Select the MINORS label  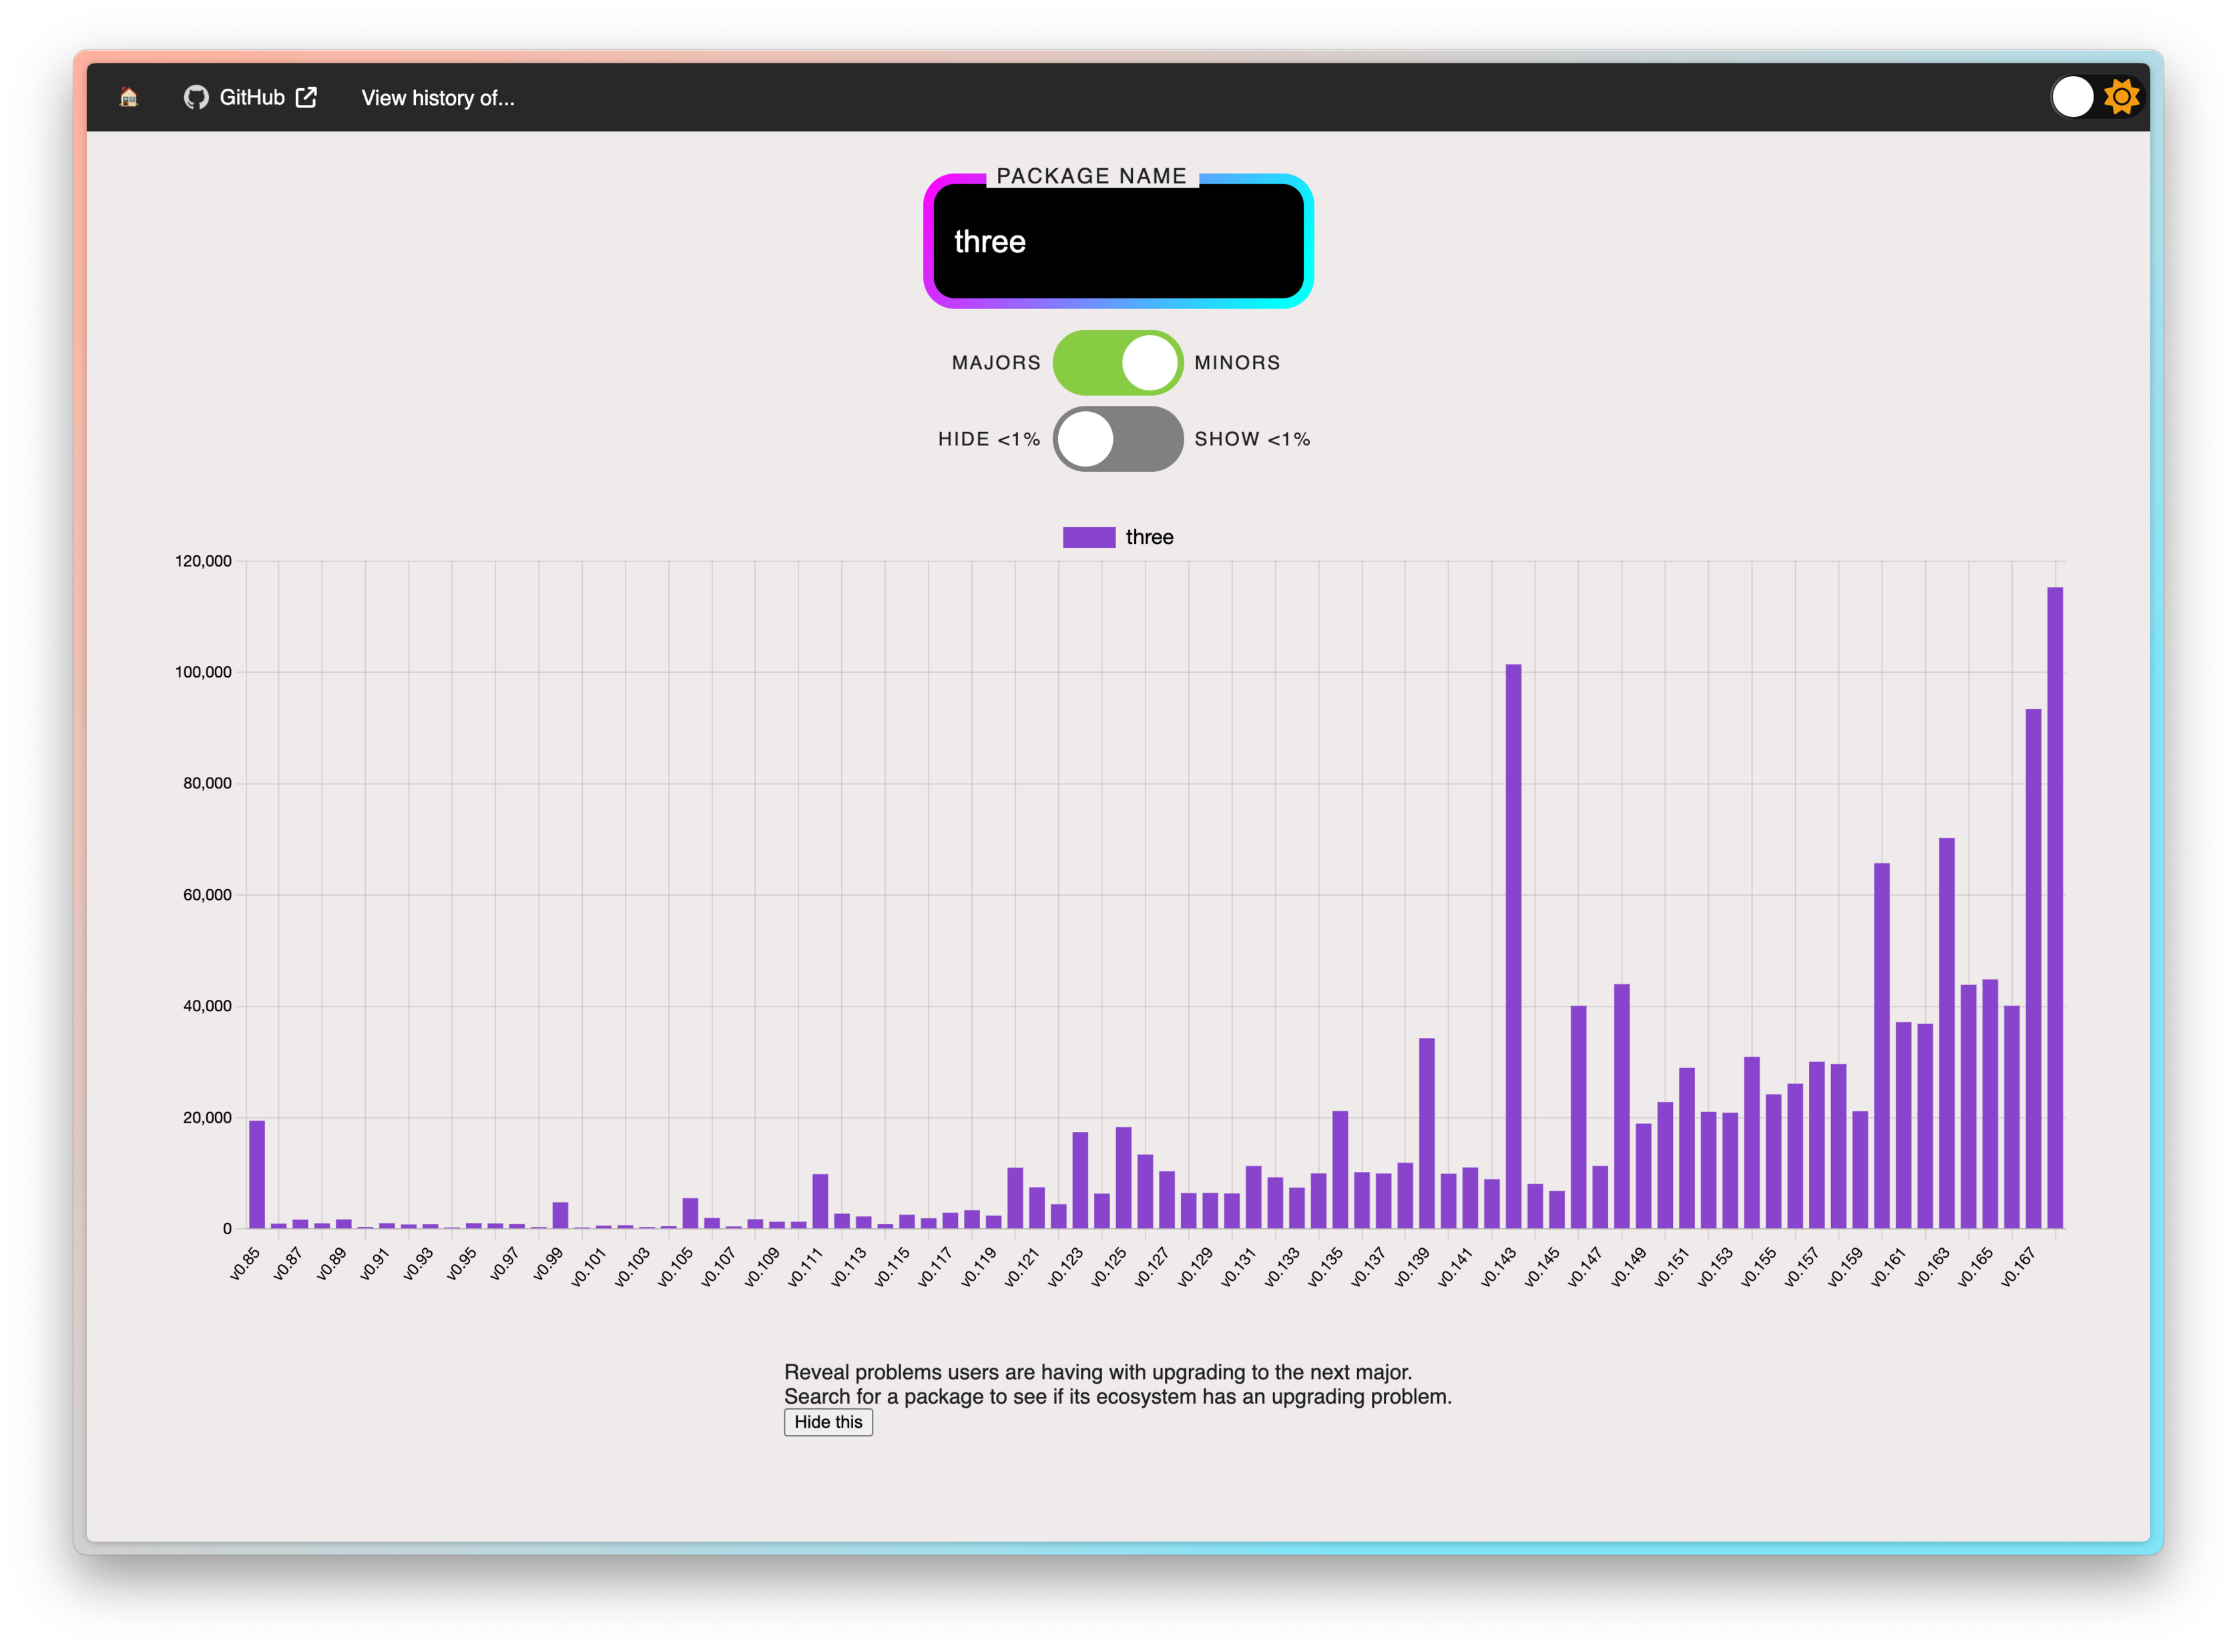pos(1237,363)
